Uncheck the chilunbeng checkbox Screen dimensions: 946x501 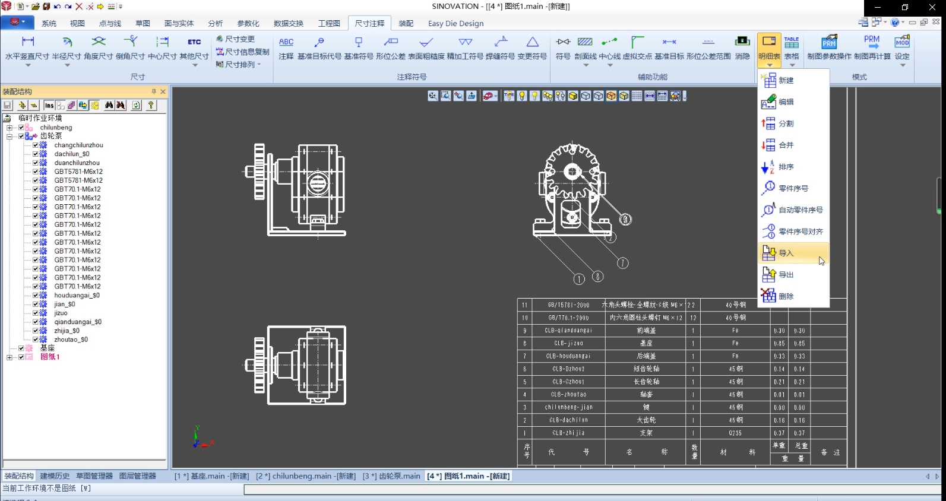point(21,128)
